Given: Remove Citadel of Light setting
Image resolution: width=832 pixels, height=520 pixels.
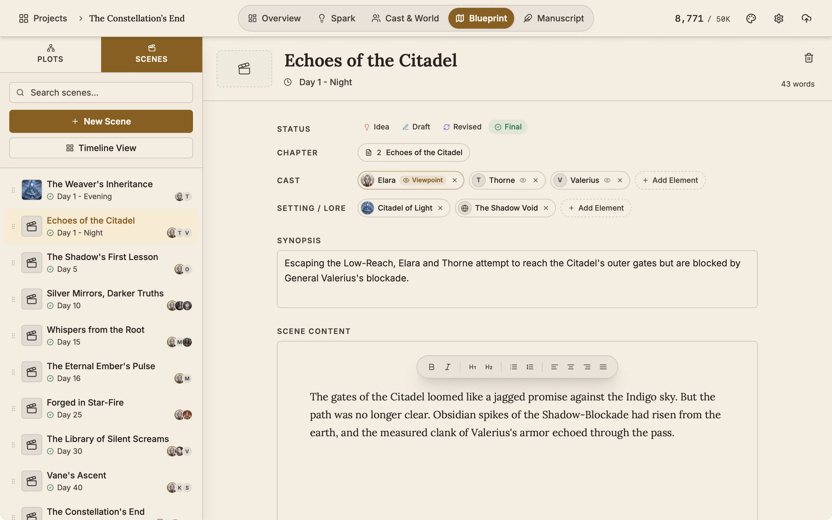Looking at the screenshot, I should pos(440,208).
